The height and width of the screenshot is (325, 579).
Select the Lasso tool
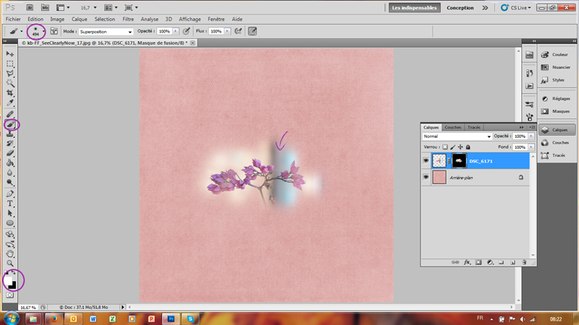(10, 74)
